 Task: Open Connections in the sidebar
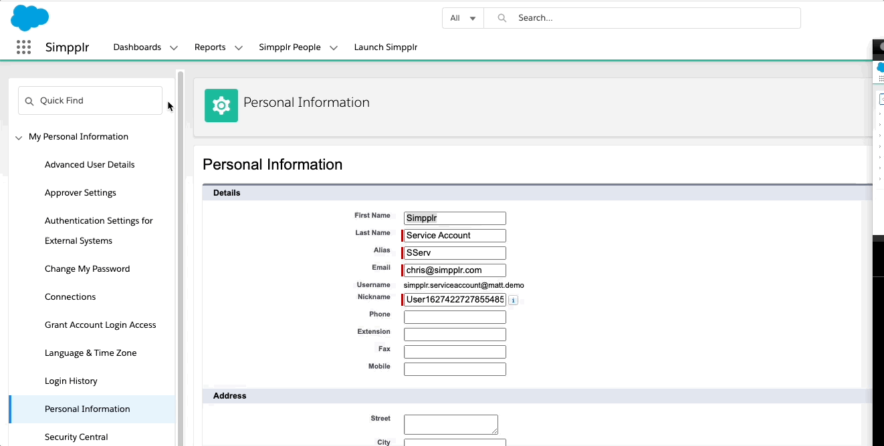coord(70,297)
